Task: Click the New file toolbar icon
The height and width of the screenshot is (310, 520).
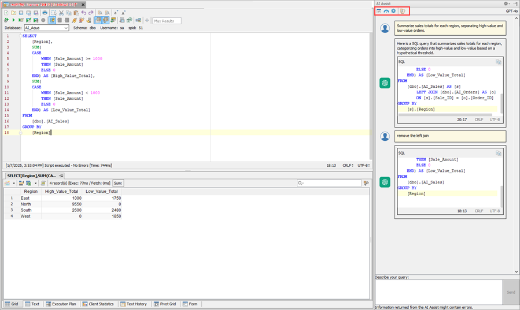Action: click(6, 12)
